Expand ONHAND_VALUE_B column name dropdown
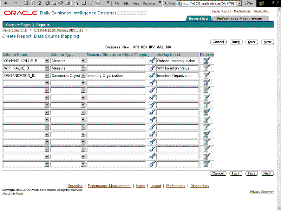281x210 pixels. [x=47, y=61]
